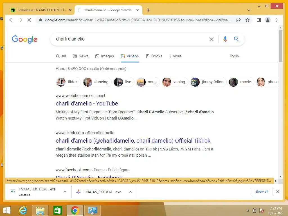Go back using the browser back arrow

coord(11,20)
